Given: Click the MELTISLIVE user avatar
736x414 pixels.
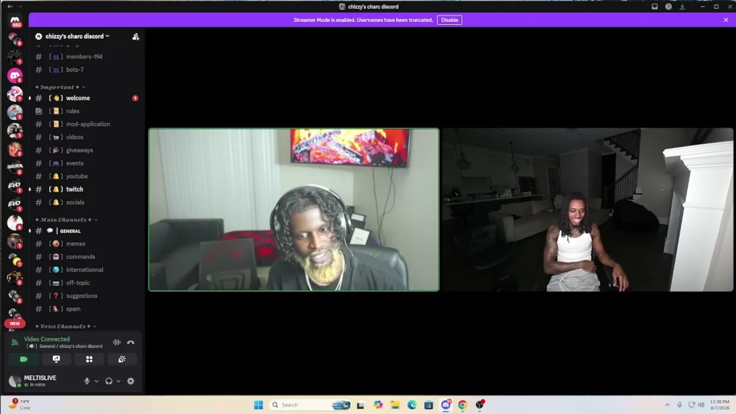Looking at the screenshot, I should click(15, 381).
